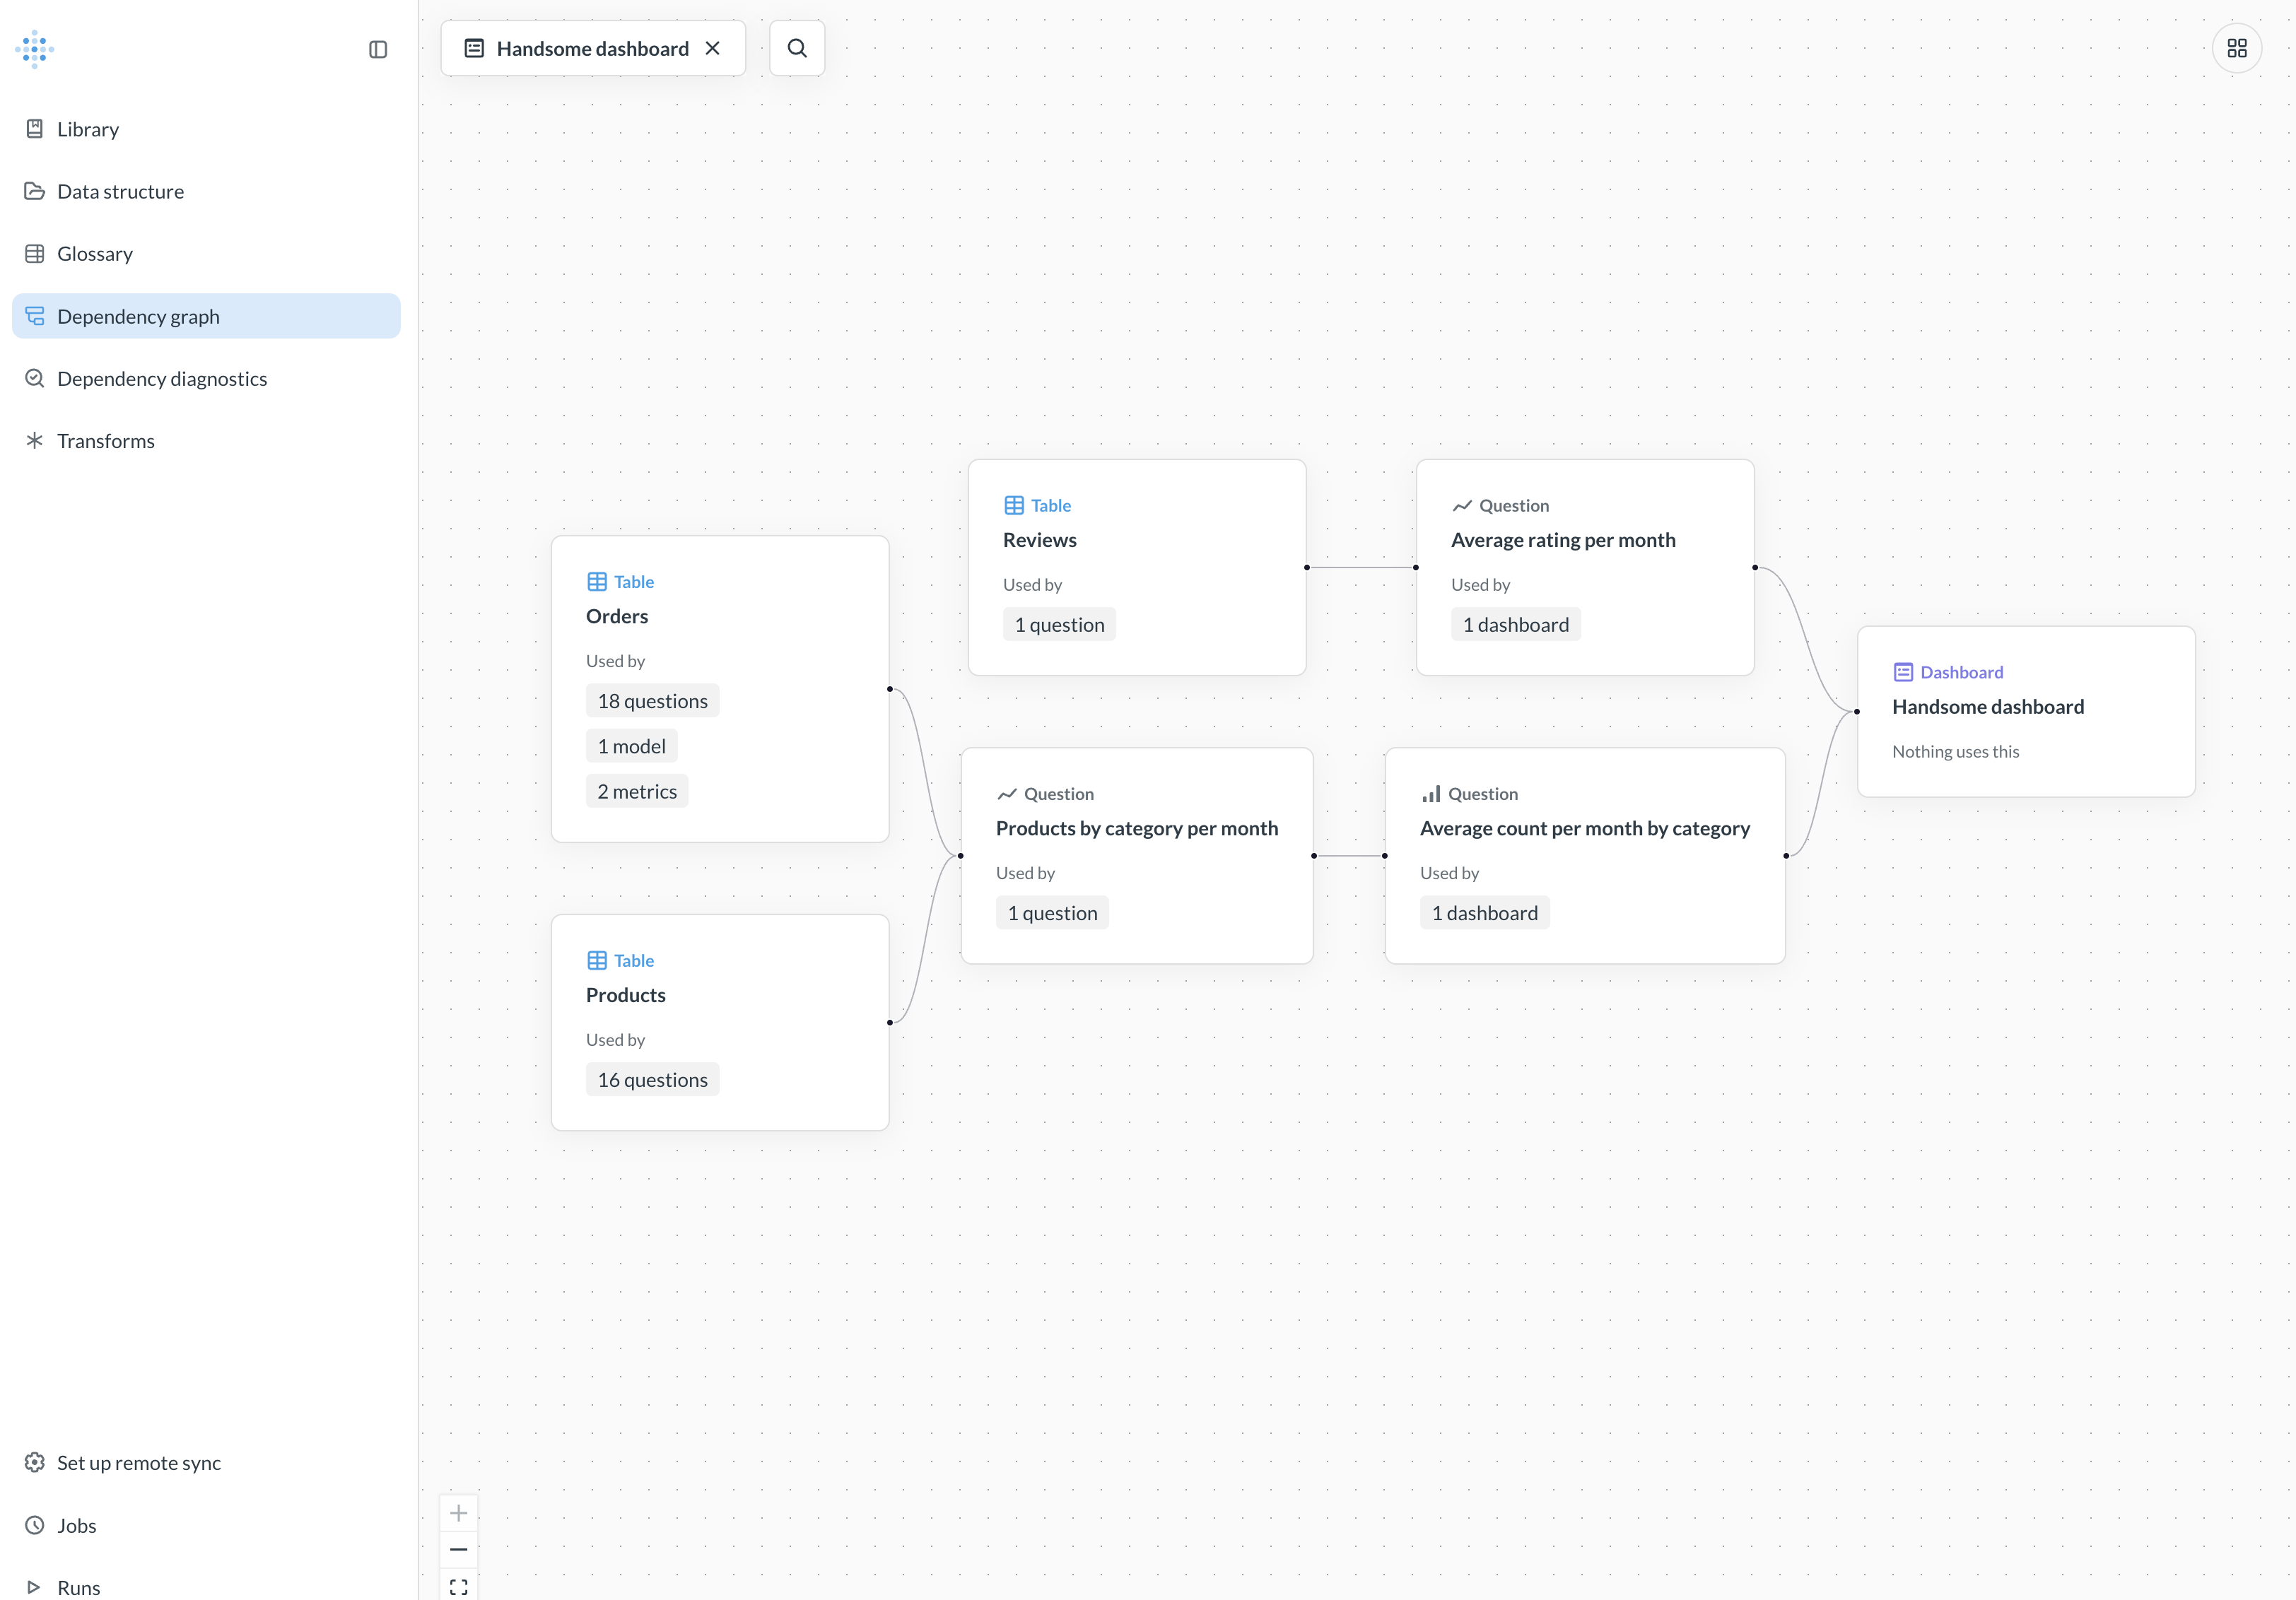
Task: Open search in the dependency graph
Action: pyautogui.click(x=796, y=47)
